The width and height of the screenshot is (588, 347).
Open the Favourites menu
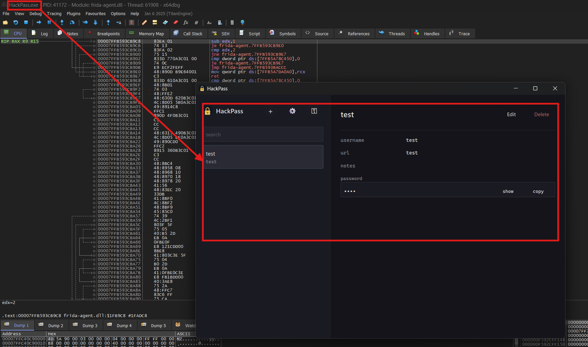pyautogui.click(x=95, y=14)
